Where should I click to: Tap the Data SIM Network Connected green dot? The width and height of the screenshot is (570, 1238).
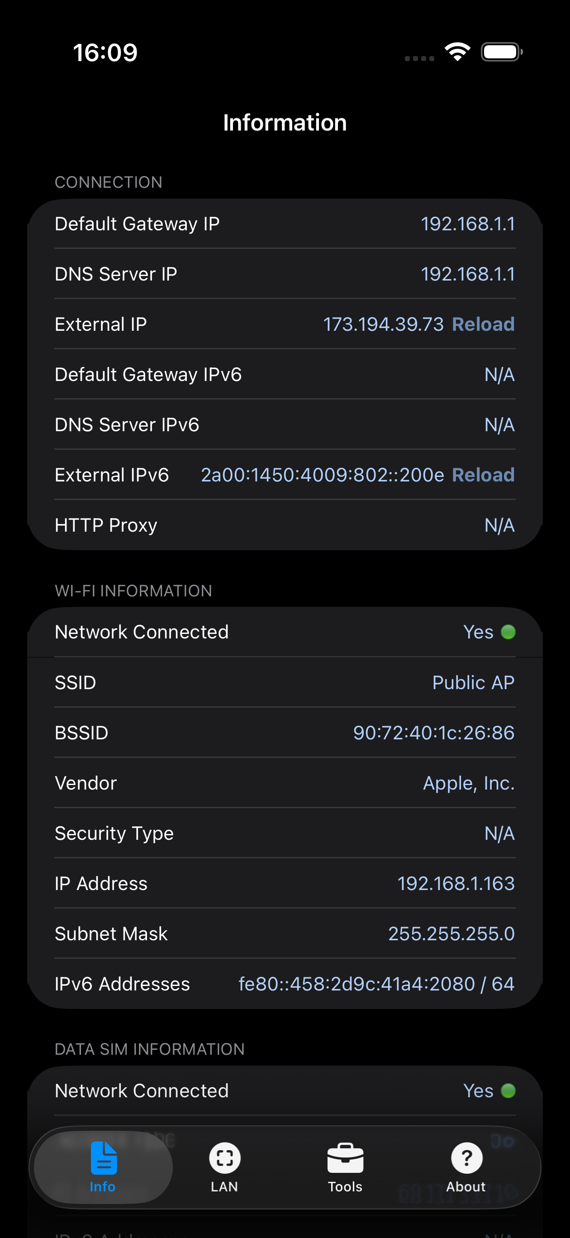(x=508, y=1091)
